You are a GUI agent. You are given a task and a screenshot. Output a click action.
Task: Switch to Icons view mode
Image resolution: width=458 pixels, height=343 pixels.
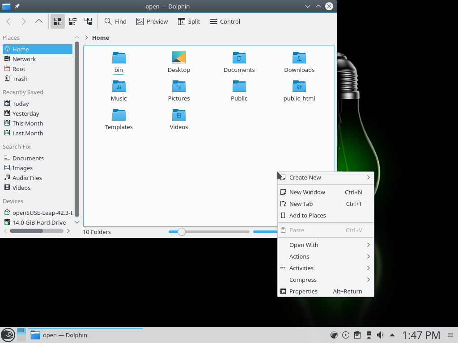[58, 21]
